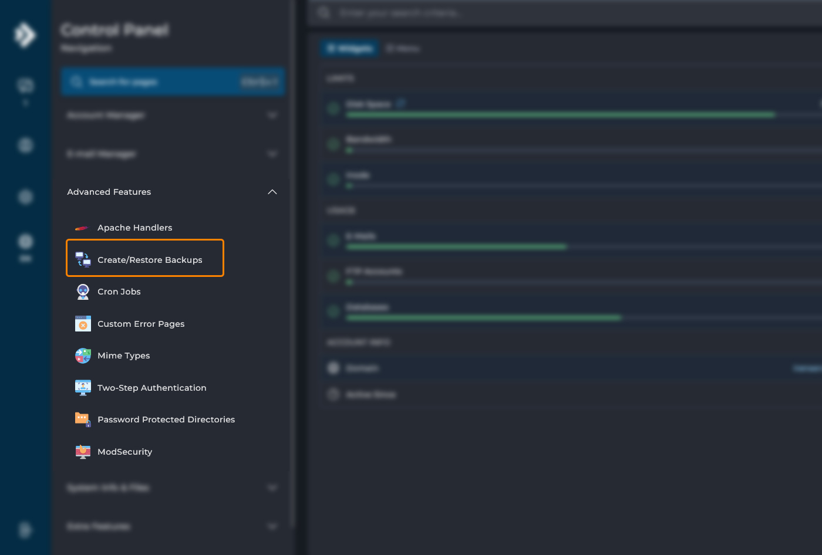The height and width of the screenshot is (555, 822).
Task: Click the Control Panel heading
Action: [x=114, y=29]
